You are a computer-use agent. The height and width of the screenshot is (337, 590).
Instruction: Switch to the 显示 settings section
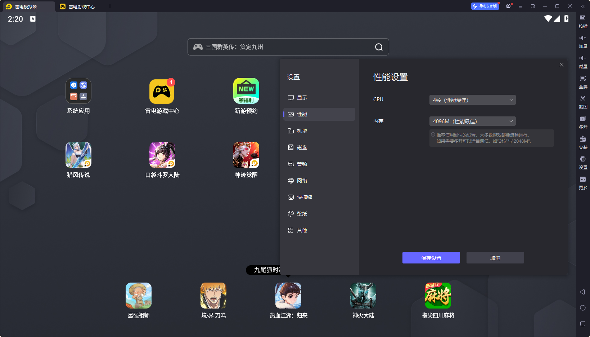(319, 98)
